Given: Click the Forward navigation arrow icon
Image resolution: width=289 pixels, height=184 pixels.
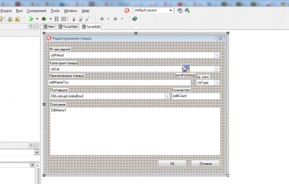Looking at the screenshot, I should pos(116,19).
